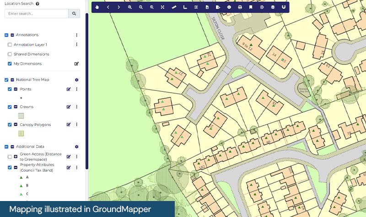Select the pan hand tool
This screenshot has width=366, height=217.
click(97, 7)
